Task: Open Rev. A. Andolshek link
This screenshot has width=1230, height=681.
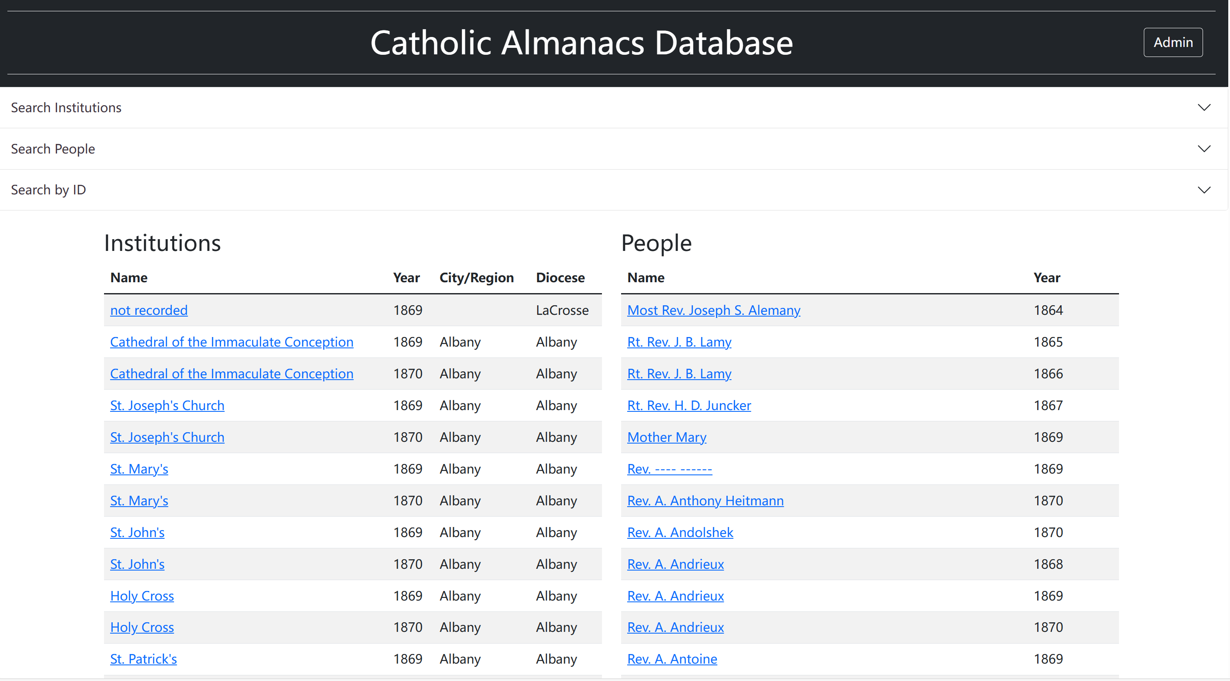Action: pos(680,532)
